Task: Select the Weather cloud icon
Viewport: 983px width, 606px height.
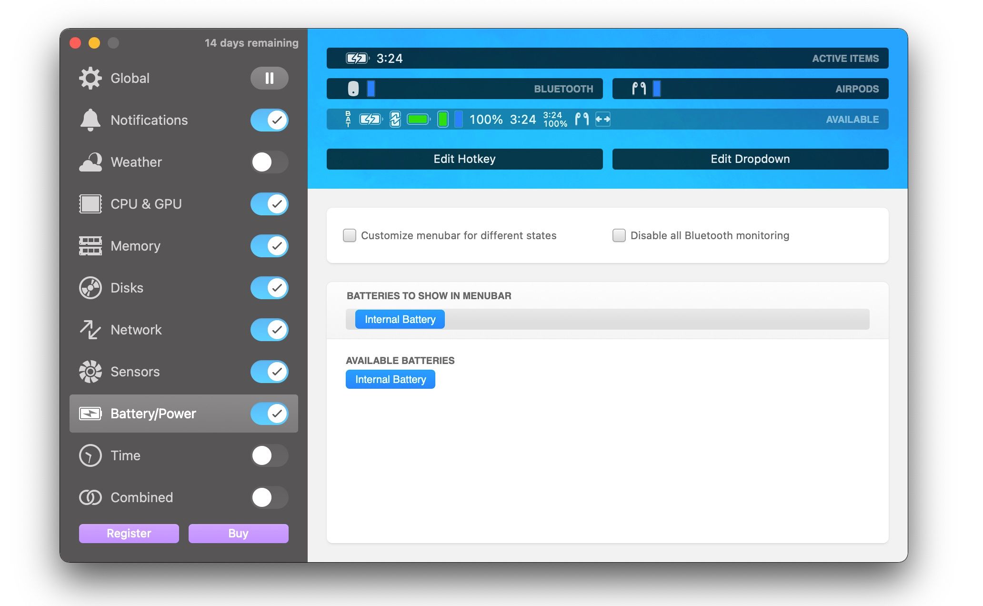Action: (x=91, y=162)
